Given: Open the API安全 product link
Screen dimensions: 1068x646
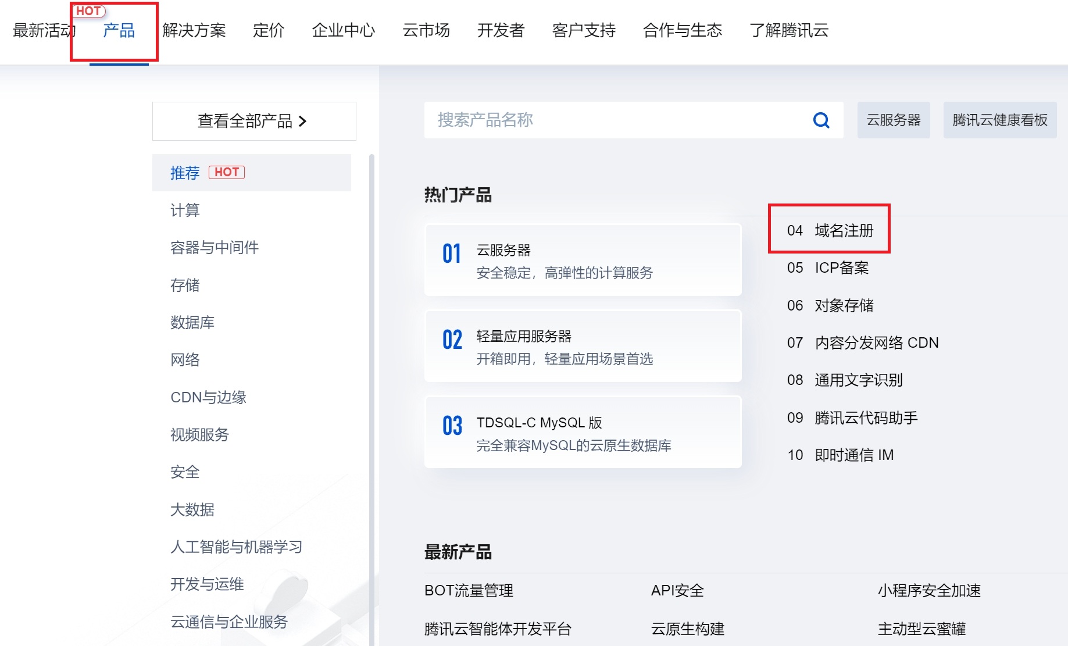Looking at the screenshot, I should (677, 591).
